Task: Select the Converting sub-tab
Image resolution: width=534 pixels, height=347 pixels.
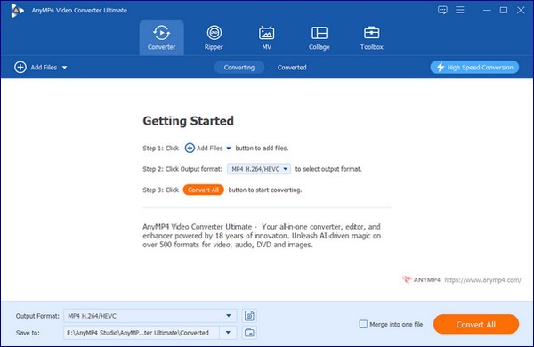Action: pyautogui.click(x=239, y=68)
